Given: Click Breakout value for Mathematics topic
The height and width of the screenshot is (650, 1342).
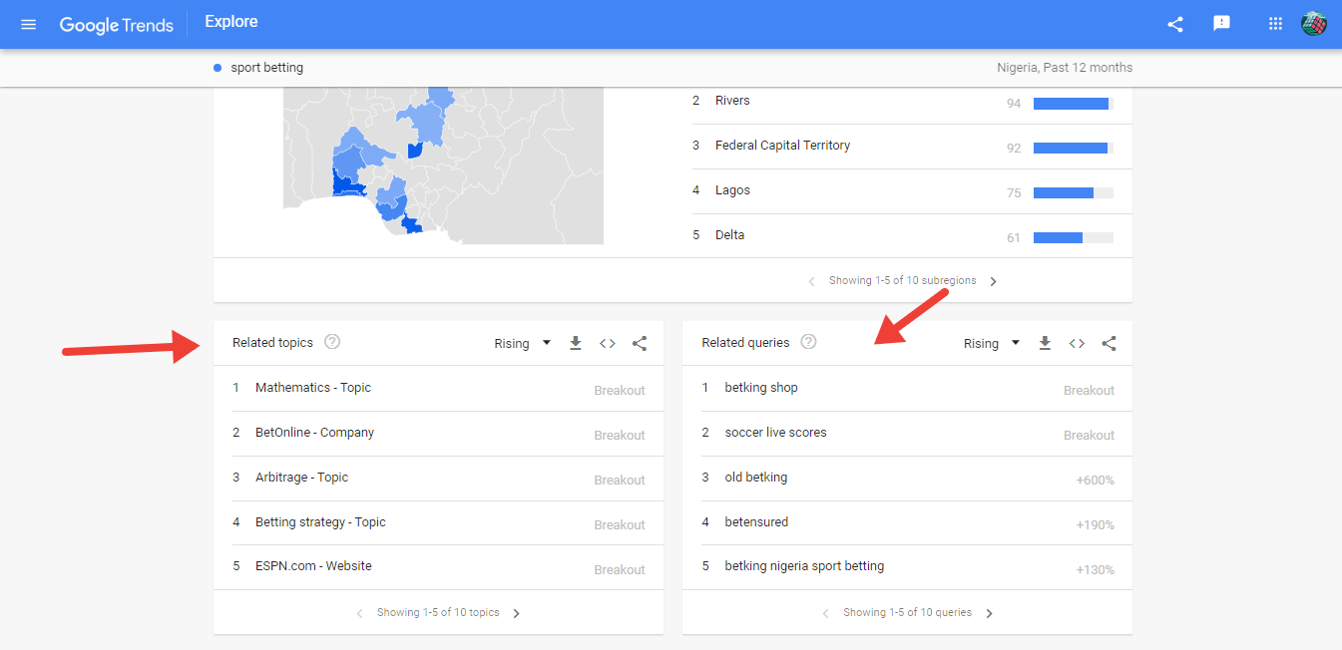Looking at the screenshot, I should click(620, 391).
